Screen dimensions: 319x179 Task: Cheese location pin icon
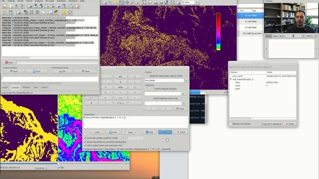tap(294, 36)
